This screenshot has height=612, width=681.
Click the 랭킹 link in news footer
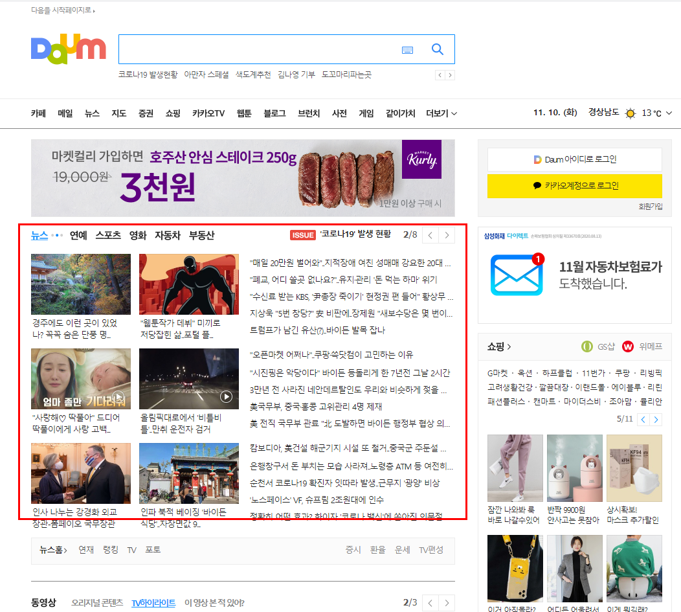pyautogui.click(x=110, y=550)
